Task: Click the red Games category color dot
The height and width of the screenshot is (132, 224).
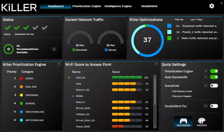Action: click(x=21, y=78)
